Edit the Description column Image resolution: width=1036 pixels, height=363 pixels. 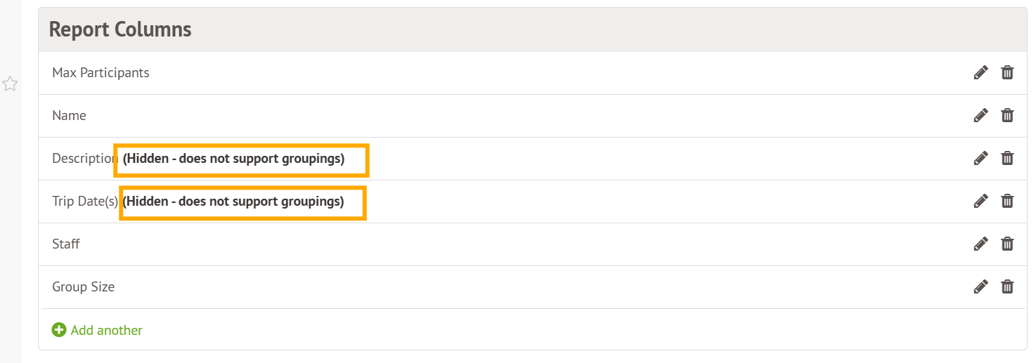[980, 159]
